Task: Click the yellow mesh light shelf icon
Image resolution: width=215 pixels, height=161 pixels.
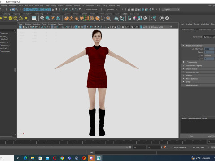Action: point(16,18)
